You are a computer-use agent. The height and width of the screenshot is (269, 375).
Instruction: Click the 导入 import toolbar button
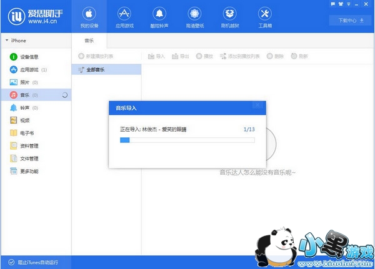(156, 56)
